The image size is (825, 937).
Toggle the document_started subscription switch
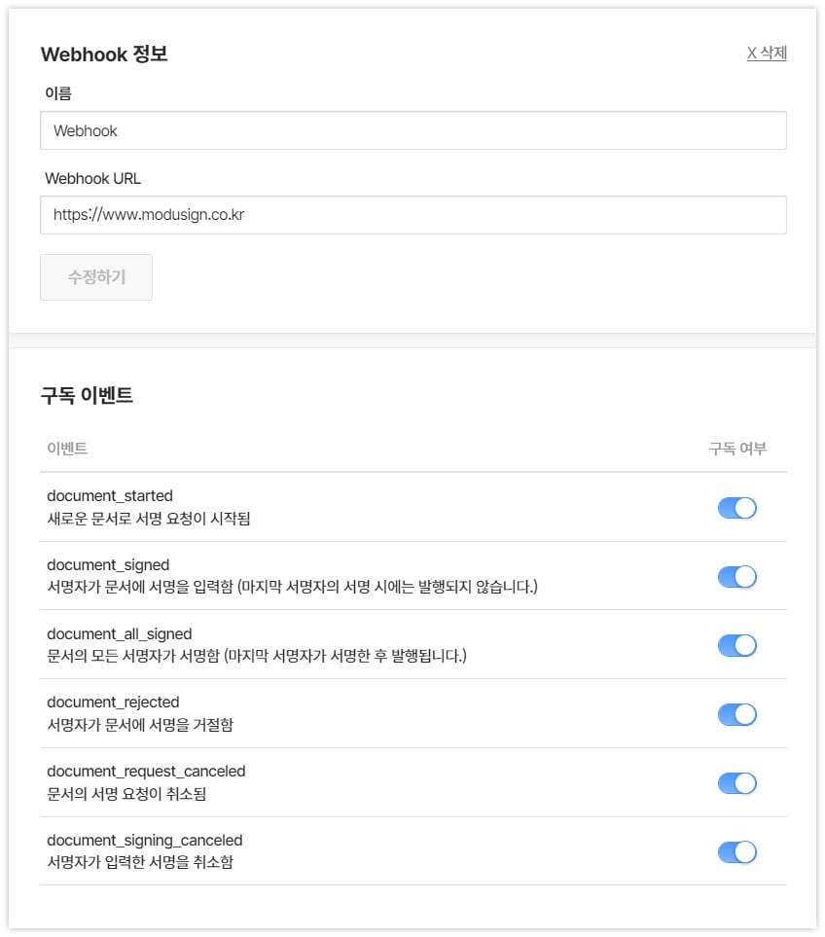736,508
